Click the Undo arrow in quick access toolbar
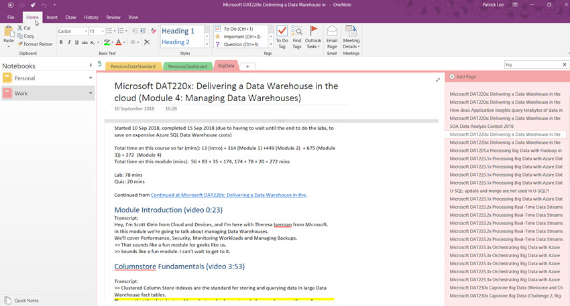This screenshot has width=570, height=306. tap(44, 5)
